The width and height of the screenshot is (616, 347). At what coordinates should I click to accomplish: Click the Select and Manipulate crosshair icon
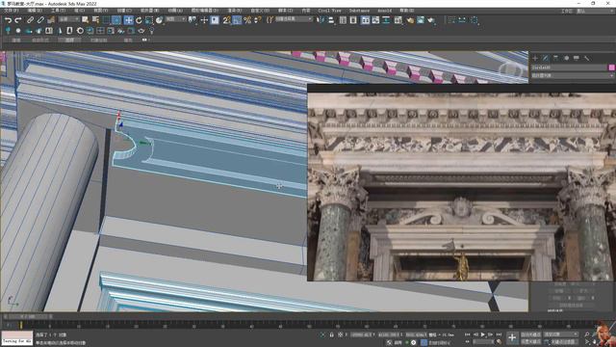(x=204, y=20)
